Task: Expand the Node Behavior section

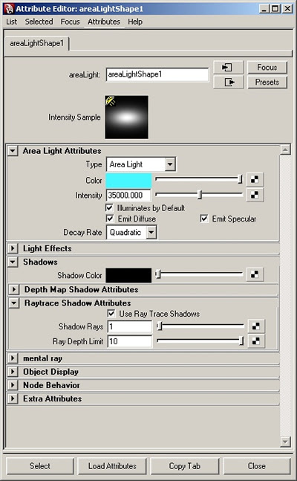Action: 13,385
